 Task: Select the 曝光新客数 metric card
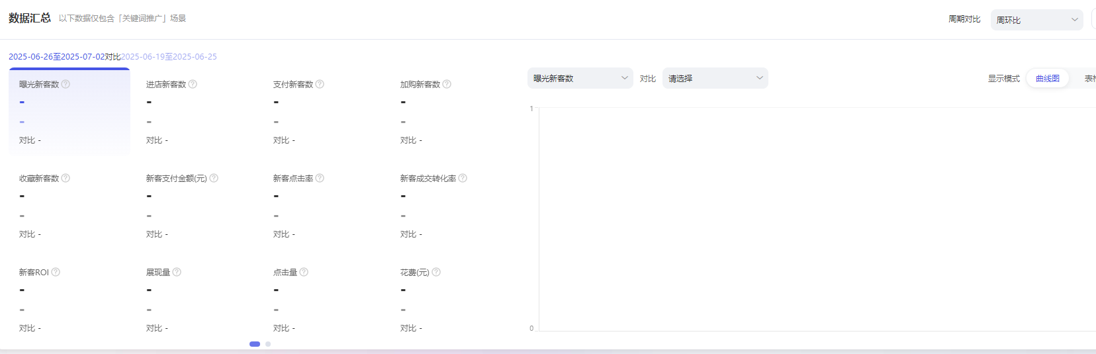tap(69, 111)
